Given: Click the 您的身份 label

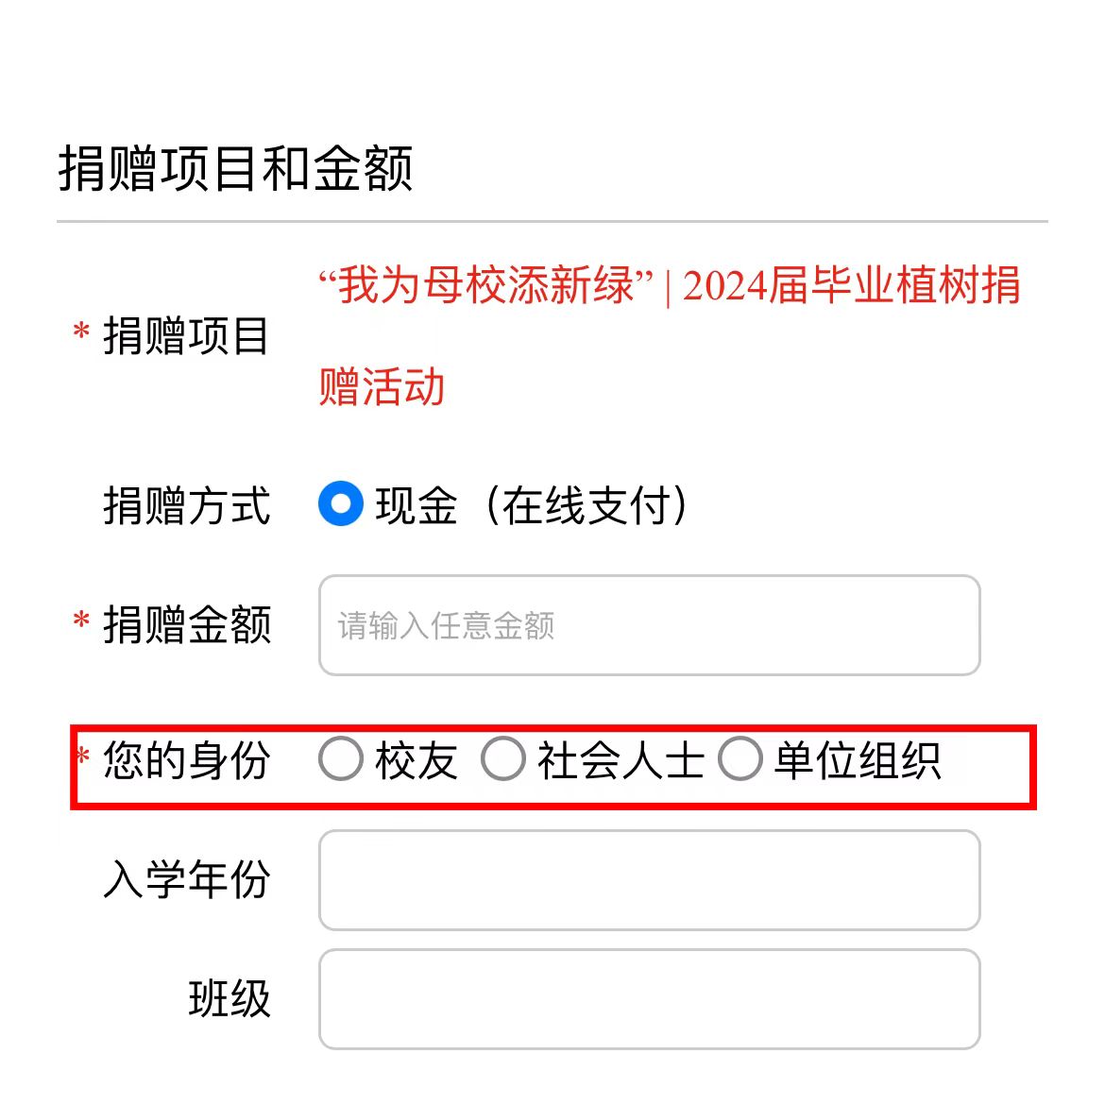Looking at the screenshot, I should pos(186,760).
